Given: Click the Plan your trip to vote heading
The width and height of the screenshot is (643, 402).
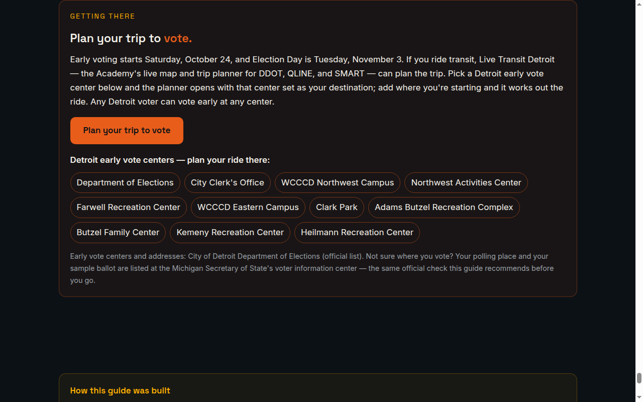Looking at the screenshot, I should tap(131, 38).
